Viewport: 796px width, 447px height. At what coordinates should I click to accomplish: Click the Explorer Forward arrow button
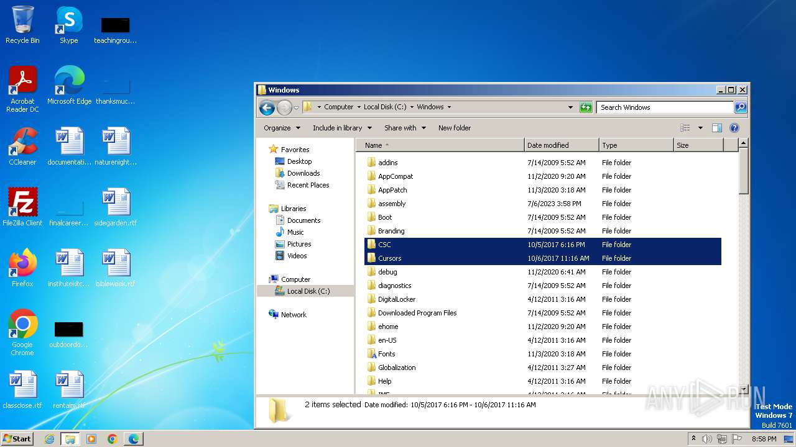pos(284,107)
